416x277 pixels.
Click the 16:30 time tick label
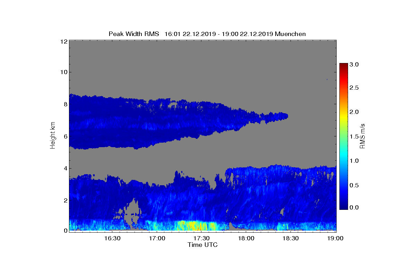(x=113, y=238)
